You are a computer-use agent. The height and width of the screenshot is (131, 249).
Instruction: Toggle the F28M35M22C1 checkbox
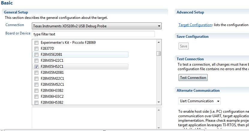36,79
